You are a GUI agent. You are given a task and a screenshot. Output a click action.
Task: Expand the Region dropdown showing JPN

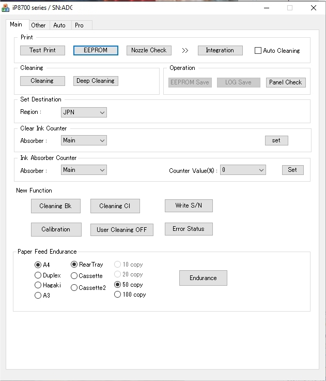click(84, 112)
